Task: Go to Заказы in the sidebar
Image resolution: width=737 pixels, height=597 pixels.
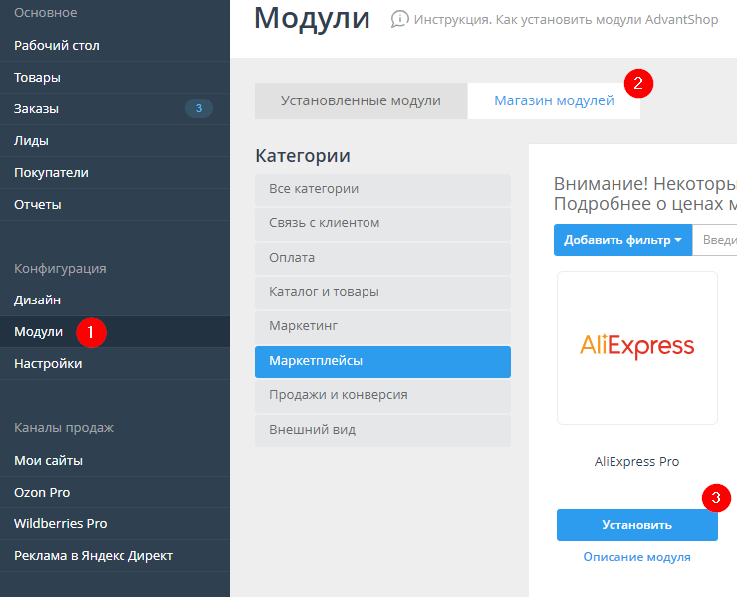Action: 37,108
